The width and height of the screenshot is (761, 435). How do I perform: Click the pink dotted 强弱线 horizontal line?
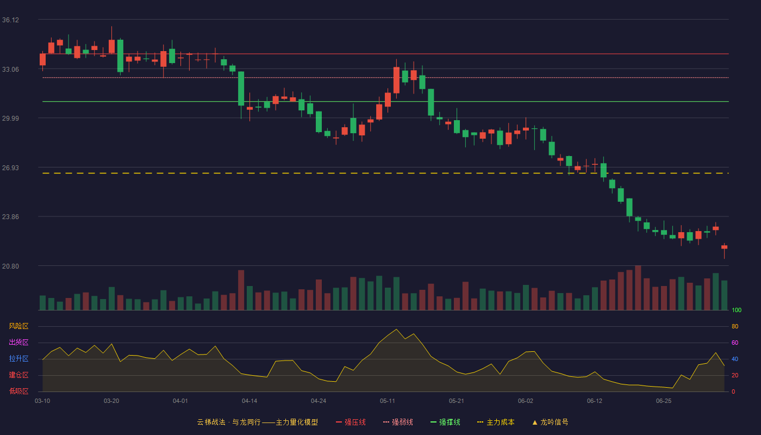click(385, 77)
